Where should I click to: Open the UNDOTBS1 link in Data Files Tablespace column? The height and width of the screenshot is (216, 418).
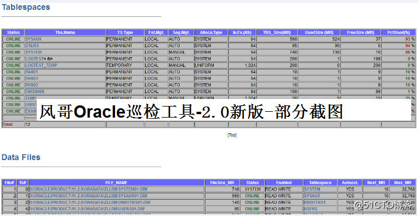[315, 203]
